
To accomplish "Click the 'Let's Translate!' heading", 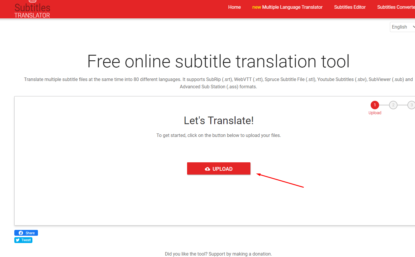I will click(219, 121).
